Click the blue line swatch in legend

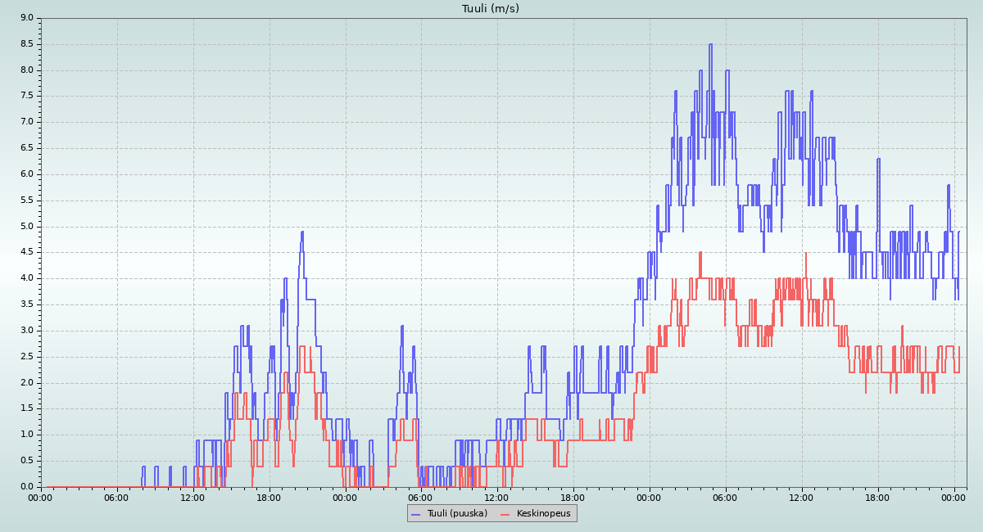[x=415, y=513]
